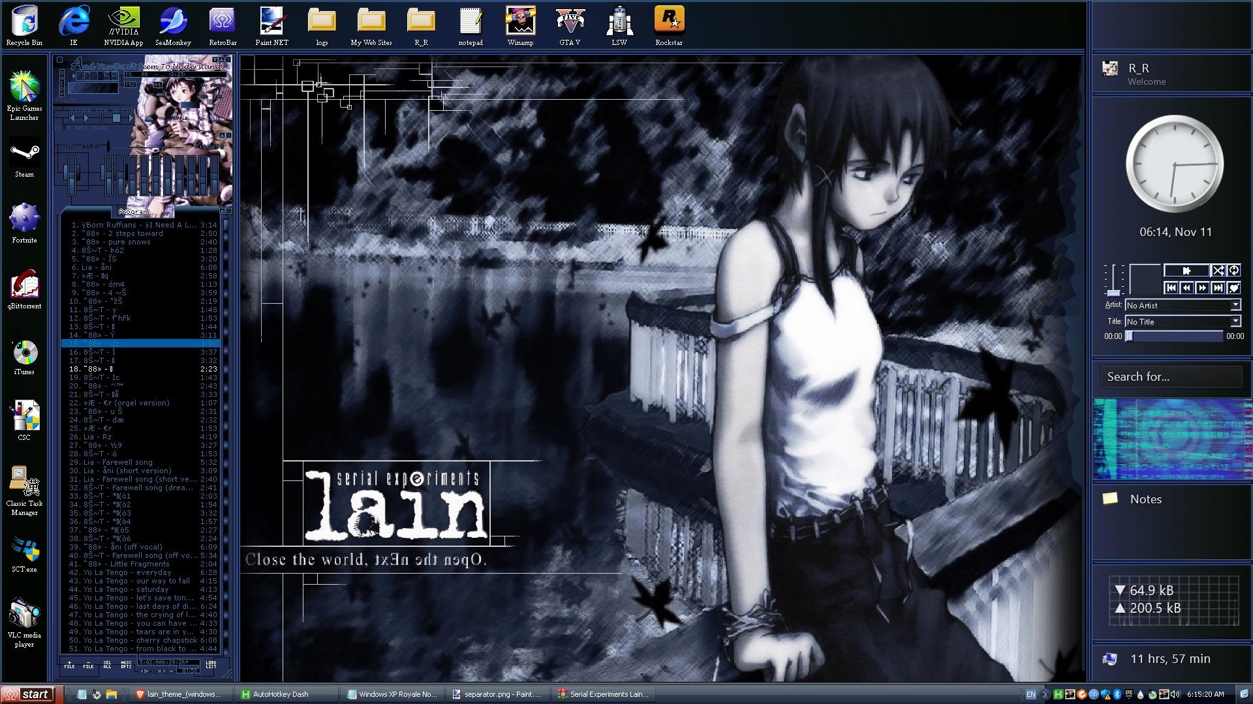Click the Search for... input field
The width and height of the screenshot is (1253, 704).
point(1171,377)
